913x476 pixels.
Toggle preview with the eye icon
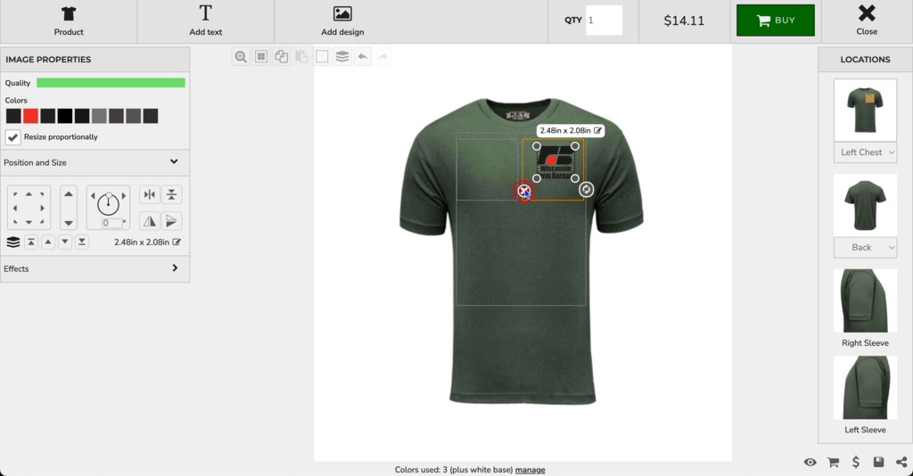pos(810,462)
